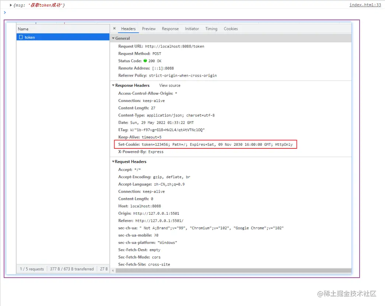Collapse the Response Headers section
This screenshot has height=306, width=385.
[113, 85]
